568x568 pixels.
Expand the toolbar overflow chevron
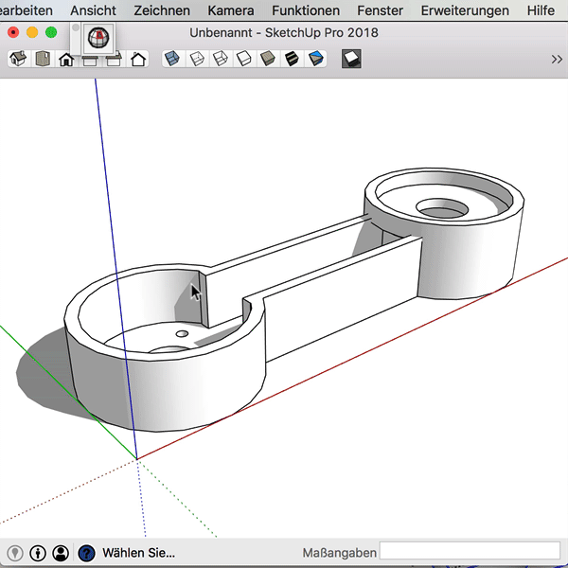pos(557,60)
